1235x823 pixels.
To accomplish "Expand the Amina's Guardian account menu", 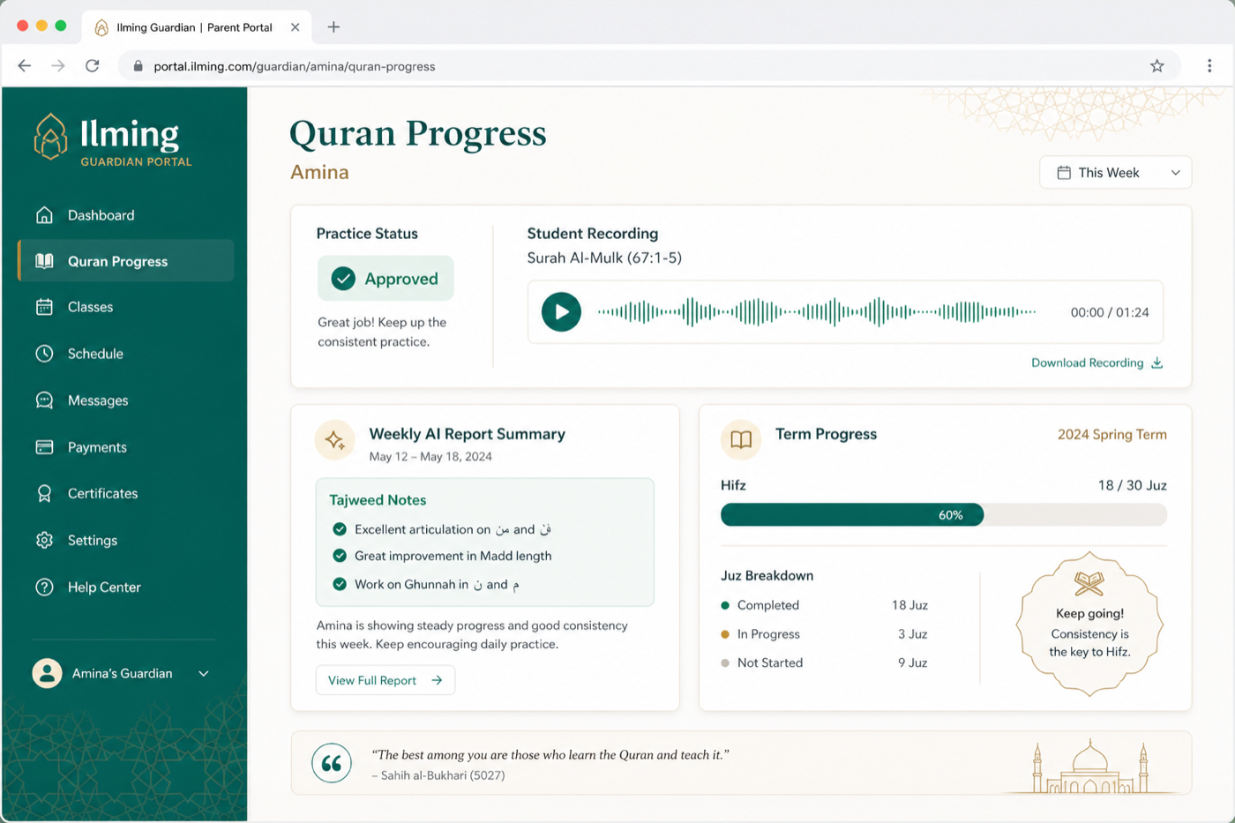I will pyautogui.click(x=122, y=673).
